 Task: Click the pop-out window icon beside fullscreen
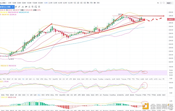pos(164,3)
